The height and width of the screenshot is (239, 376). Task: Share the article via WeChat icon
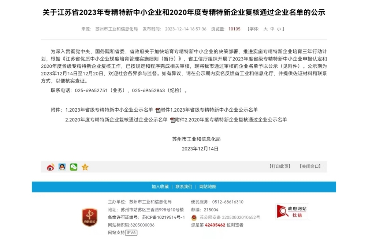click(74, 167)
